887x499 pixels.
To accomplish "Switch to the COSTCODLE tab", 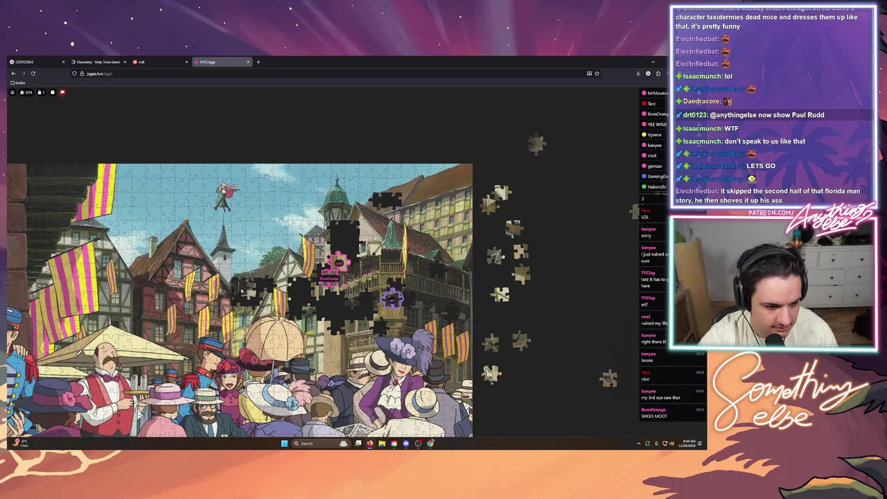I will 38,62.
